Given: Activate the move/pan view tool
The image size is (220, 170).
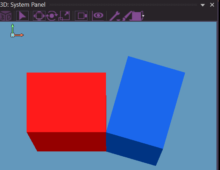Looking at the screenshot, I should pos(39,16).
